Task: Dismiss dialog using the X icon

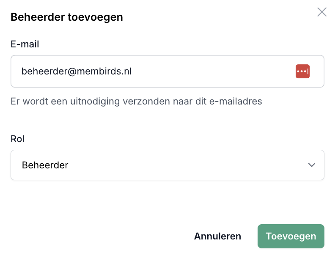Action: click(x=322, y=12)
